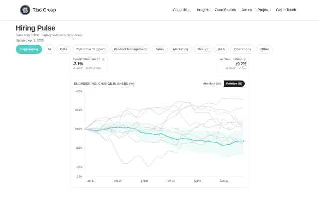Click Get in Touch link

pyautogui.click(x=286, y=10)
